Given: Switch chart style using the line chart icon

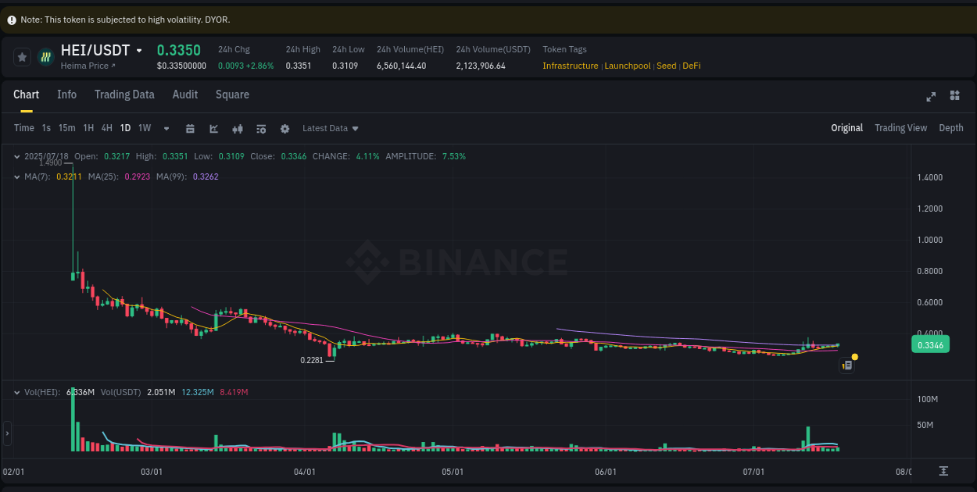Looking at the screenshot, I should (214, 128).
